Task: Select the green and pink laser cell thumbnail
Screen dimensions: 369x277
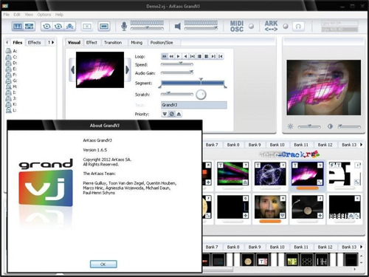Action: (232, 174)
